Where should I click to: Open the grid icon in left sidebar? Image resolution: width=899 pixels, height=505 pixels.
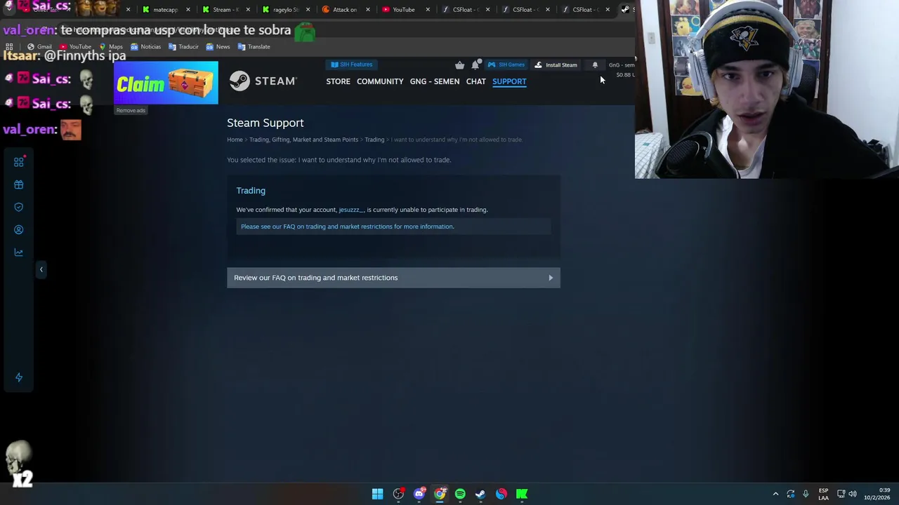click(x=19, y=162)
